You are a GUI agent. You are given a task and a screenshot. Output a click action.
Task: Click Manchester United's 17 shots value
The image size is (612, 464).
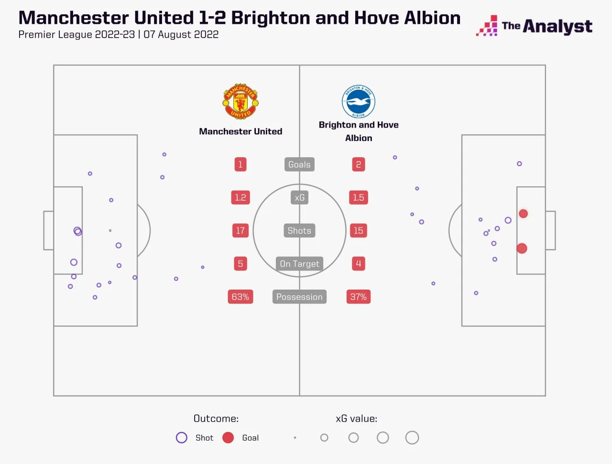[x=240, y=231]
